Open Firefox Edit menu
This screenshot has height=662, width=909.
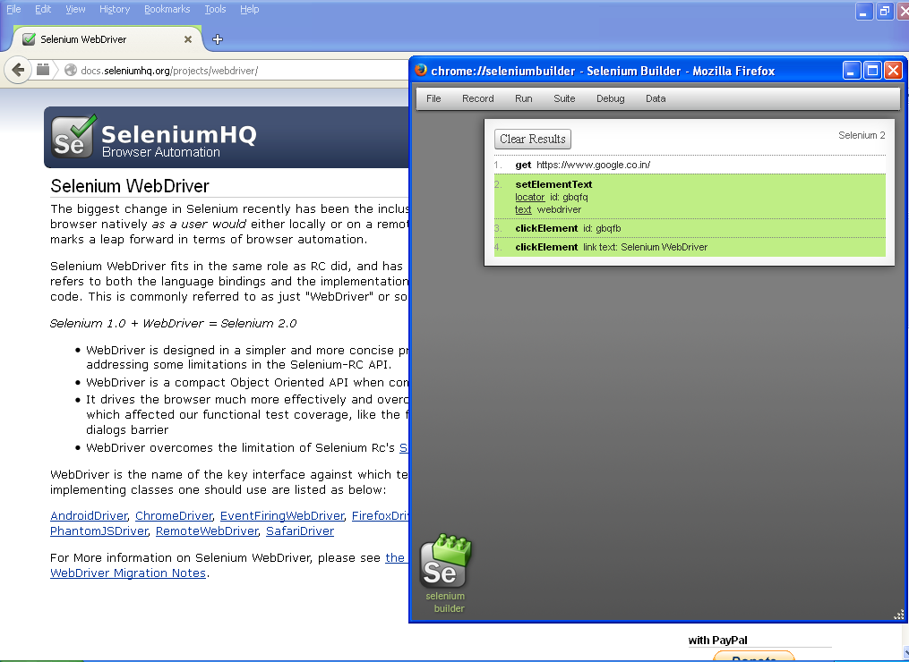[43, 9]
